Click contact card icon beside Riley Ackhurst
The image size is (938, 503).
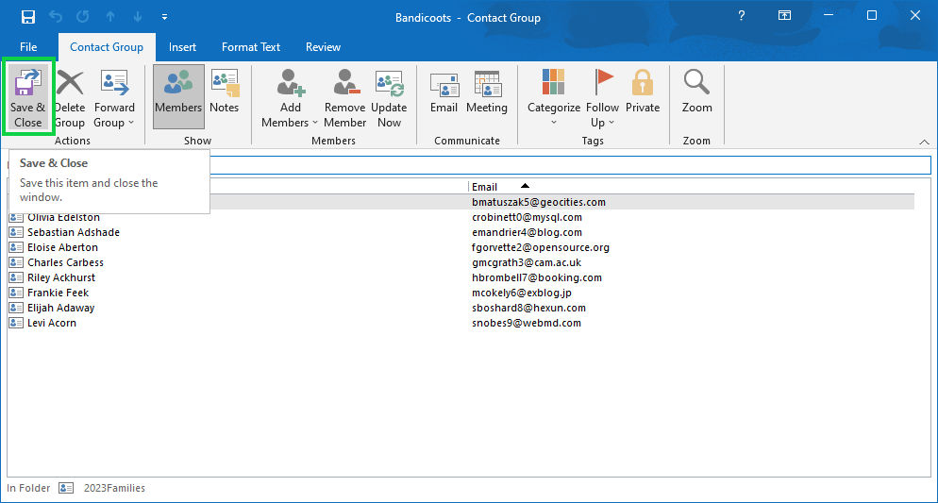click(x=16, y=277)
